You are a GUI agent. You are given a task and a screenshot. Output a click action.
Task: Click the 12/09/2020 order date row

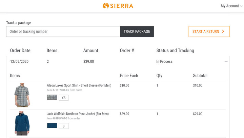pos(118,61)
